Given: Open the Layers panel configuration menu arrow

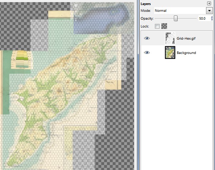Looking at the screenshot, I should pos(209,4).
